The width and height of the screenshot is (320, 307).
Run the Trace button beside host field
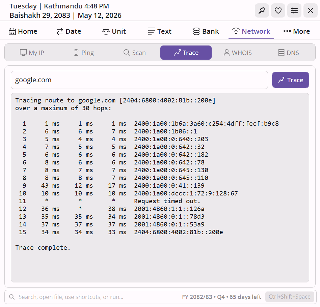coord(290,80)
